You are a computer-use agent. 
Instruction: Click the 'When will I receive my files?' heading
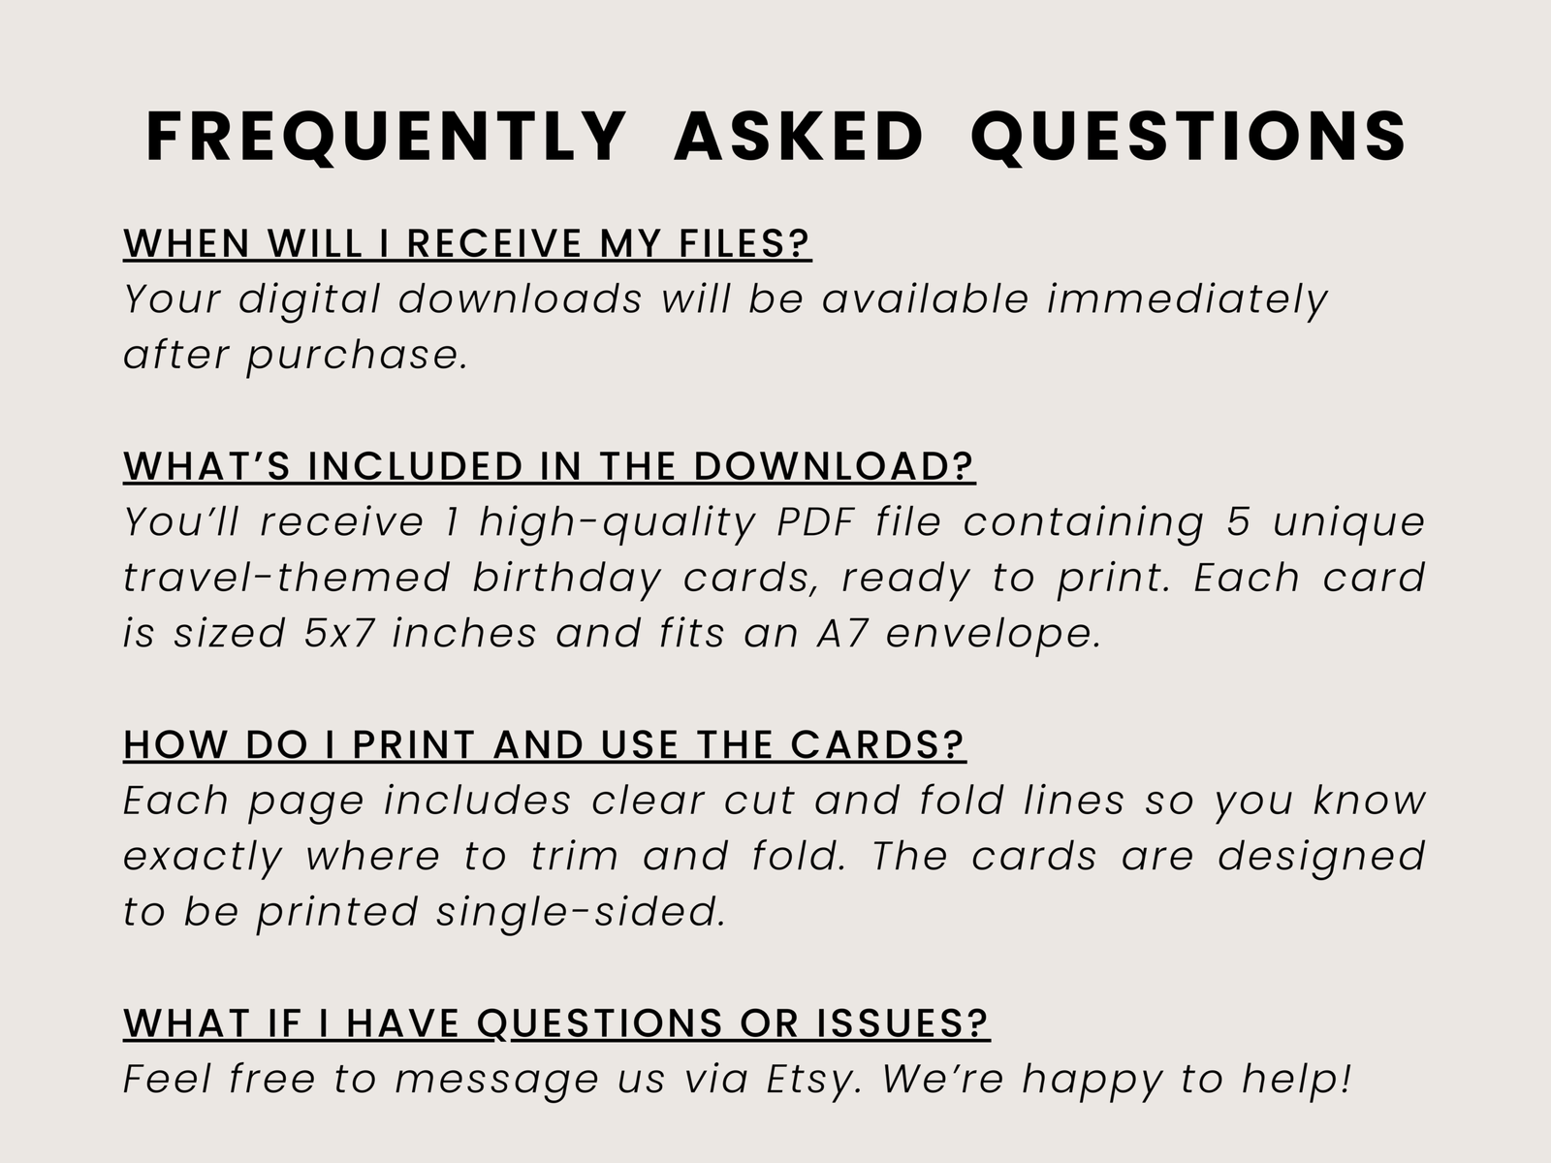coord(467,243)
